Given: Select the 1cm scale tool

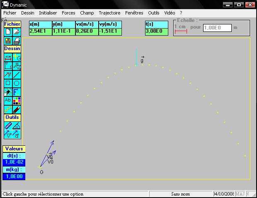Looking at the screenshot, I should [8, 57].
